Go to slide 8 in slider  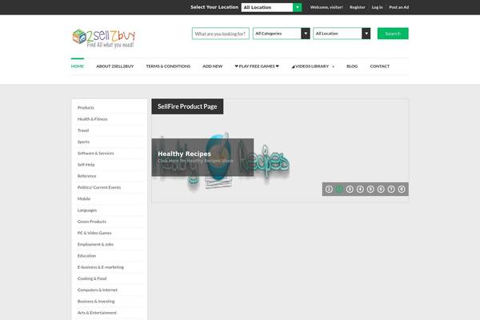(x=402, y=190)
